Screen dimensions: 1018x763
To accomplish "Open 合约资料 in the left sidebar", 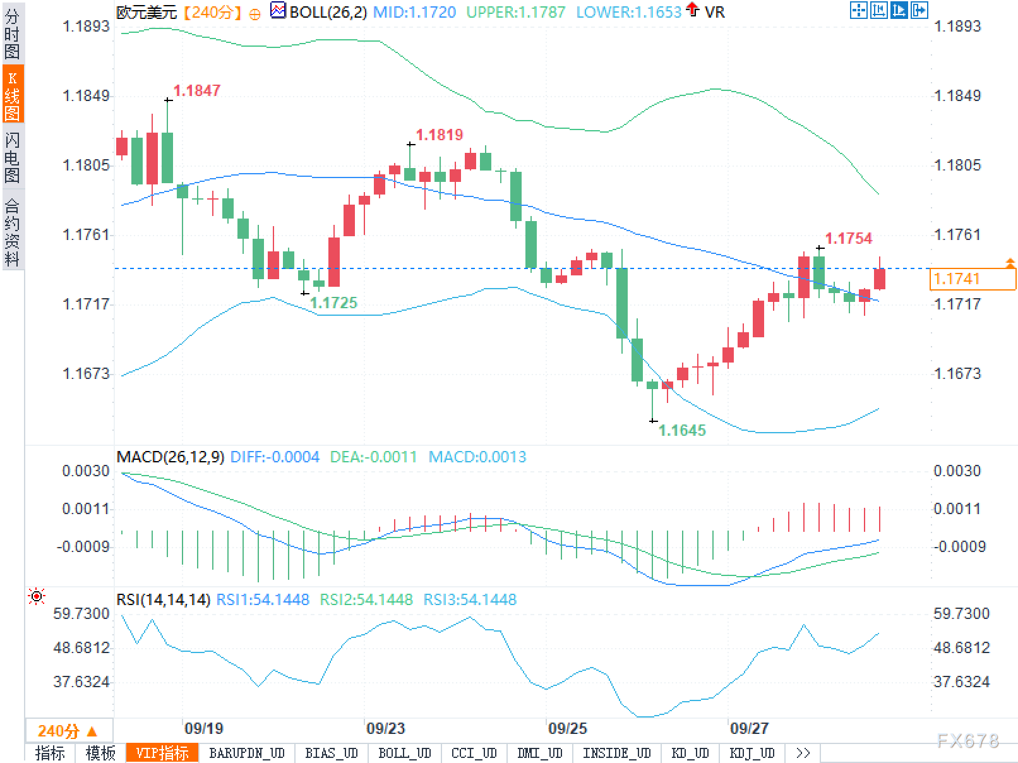I will [13, 231].
